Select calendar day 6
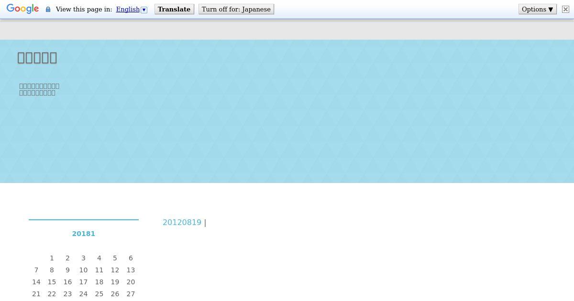The width and height of the screenshot is (574, 301). pyautogui.click(x=131, y=258)
